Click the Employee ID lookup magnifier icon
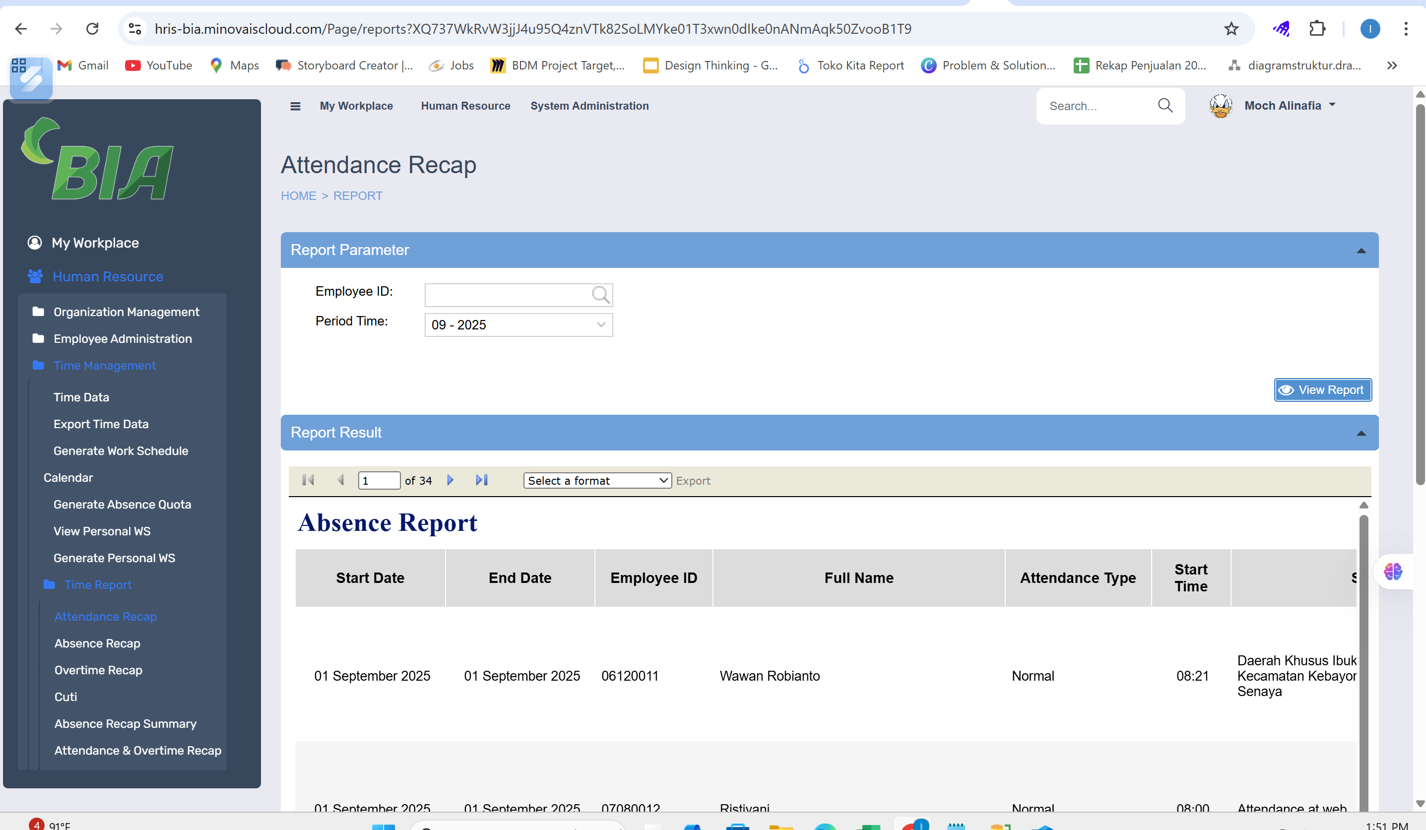Image resolution: width=1426 pixels, height=830 pixels. pos(600,294)
